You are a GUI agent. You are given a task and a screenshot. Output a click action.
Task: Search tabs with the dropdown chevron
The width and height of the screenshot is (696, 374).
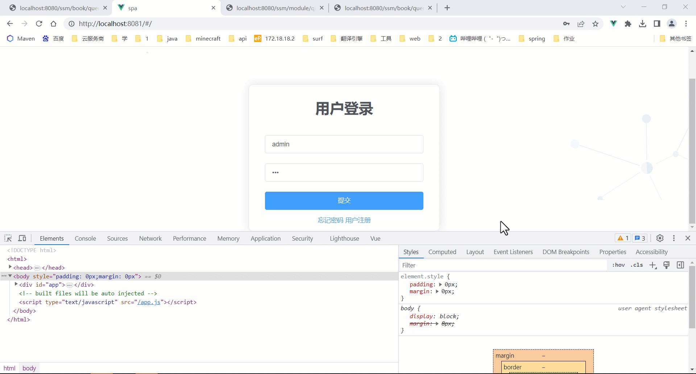click(623, 7)
